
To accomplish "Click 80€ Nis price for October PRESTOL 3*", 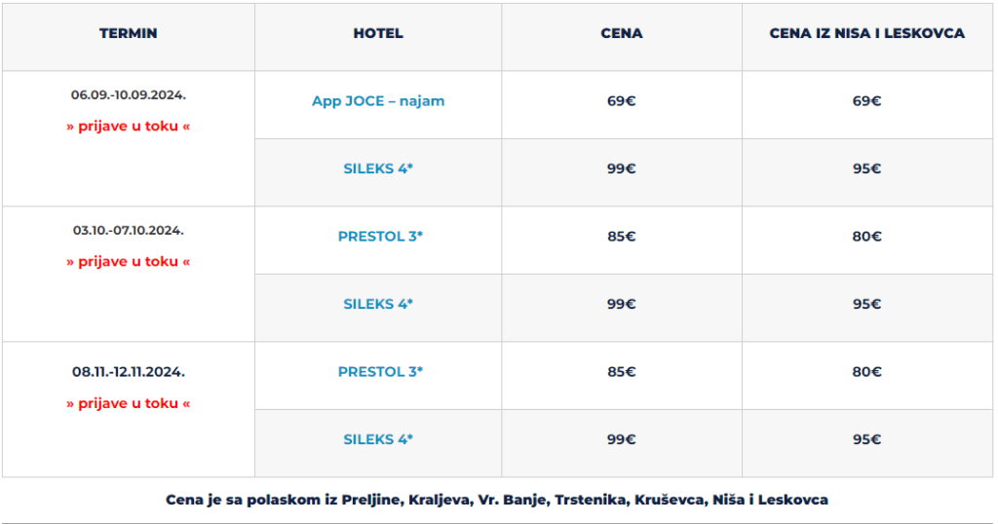I will click(x=866, y=237).
